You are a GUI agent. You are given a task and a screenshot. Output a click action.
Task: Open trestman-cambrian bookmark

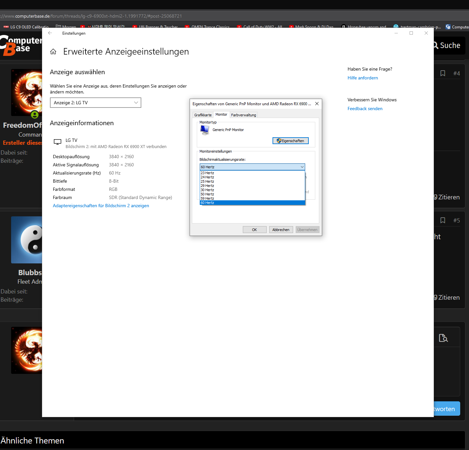pyautogui.click(x=417, y=27)
